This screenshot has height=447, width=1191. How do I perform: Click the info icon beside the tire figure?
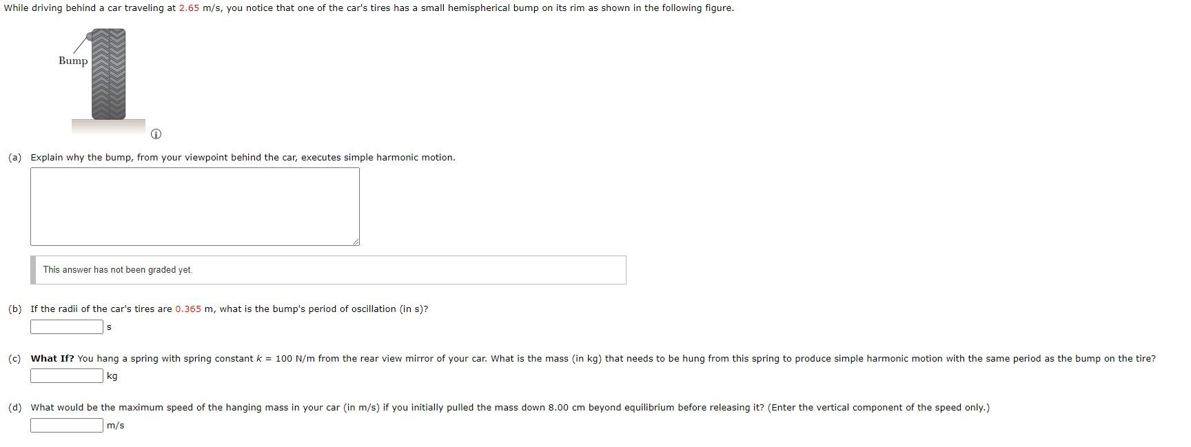[x=156, y=134]
